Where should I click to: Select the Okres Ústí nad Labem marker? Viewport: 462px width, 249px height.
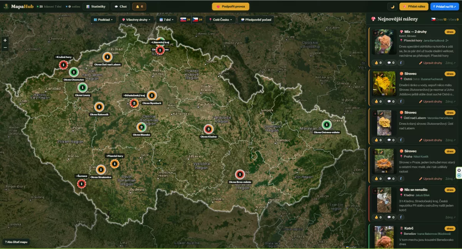point(107,57)
